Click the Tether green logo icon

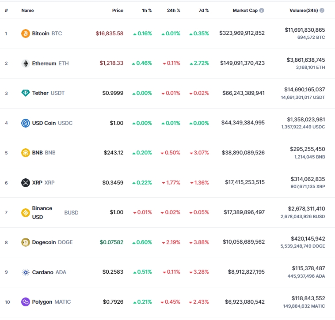pos(26,93)
